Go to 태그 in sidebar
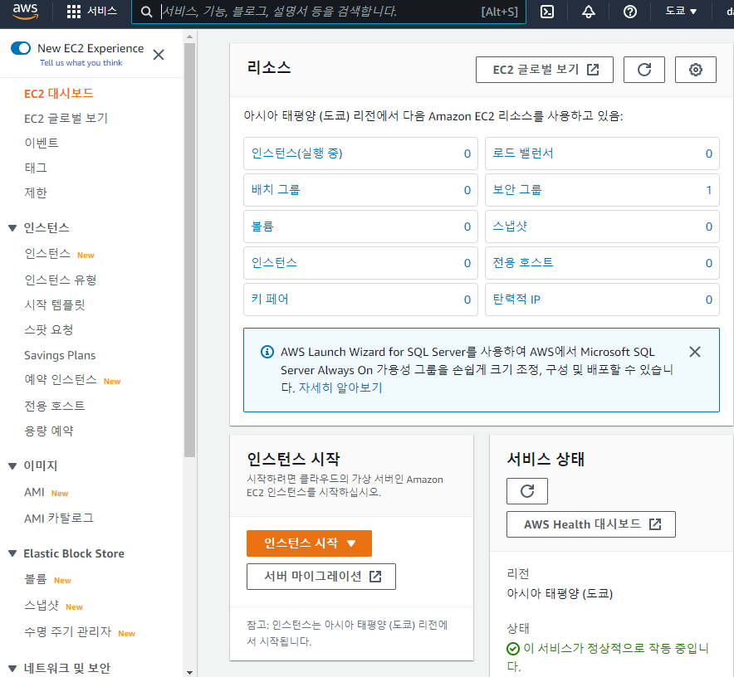Screen dimensions: 734x677 click(x=36, y=168)
